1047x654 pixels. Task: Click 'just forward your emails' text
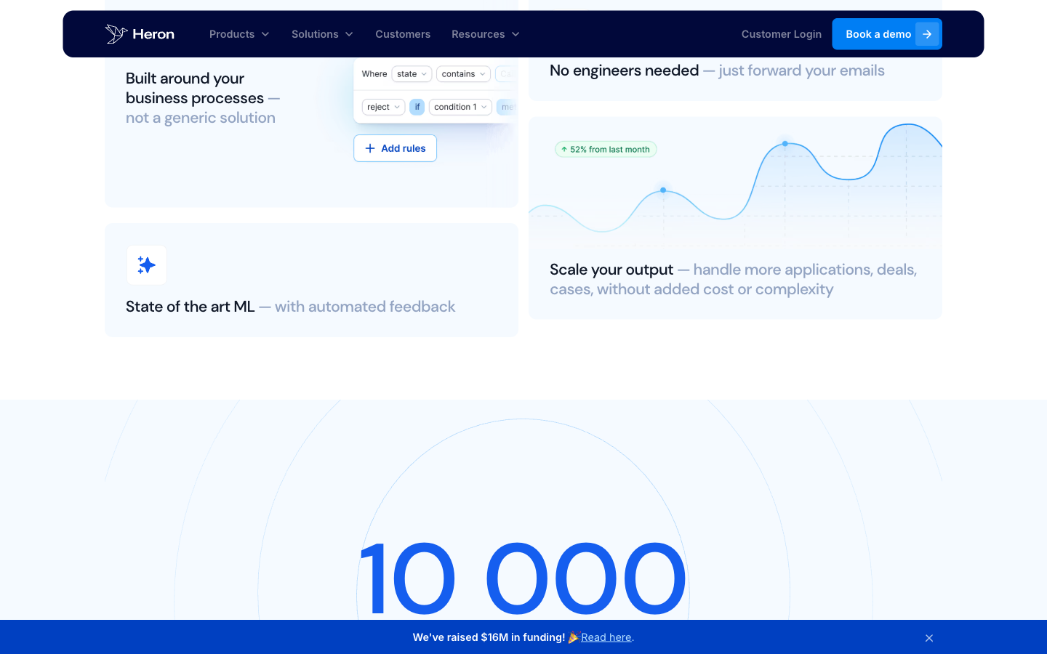801,70
